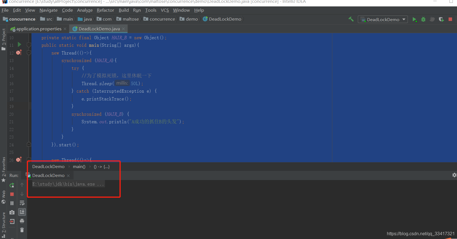This screenshot has height=239, width=457.
Task: Close the DeadLockDemo.java tab
Action: [123, 29]
